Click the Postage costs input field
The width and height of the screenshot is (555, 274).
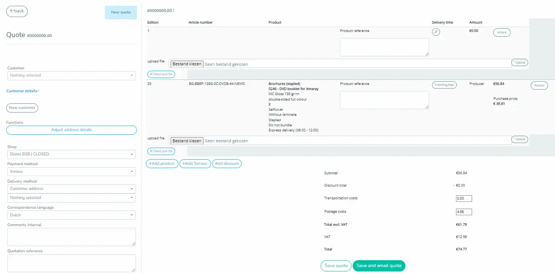click(464, 212)
